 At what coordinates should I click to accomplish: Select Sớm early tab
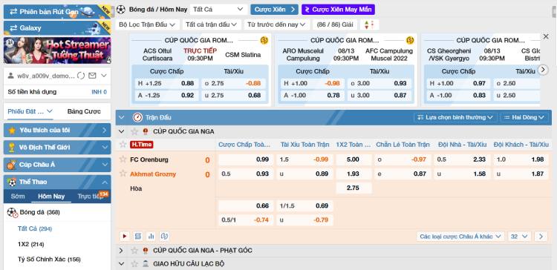[18, 197]
